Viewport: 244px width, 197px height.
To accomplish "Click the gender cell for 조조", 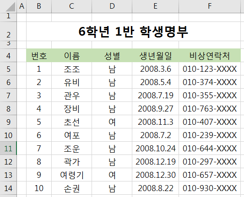I will [x=112, y=69].
